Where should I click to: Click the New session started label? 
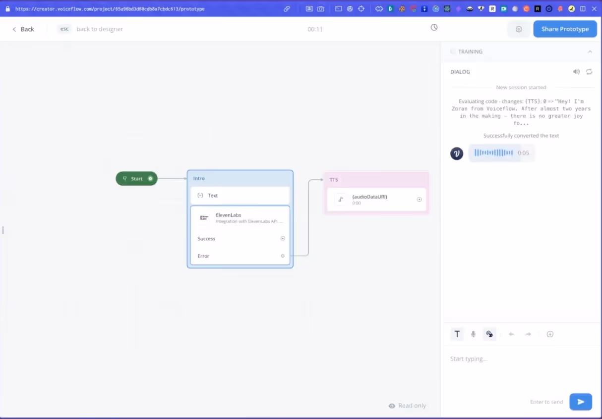[521, 88]
